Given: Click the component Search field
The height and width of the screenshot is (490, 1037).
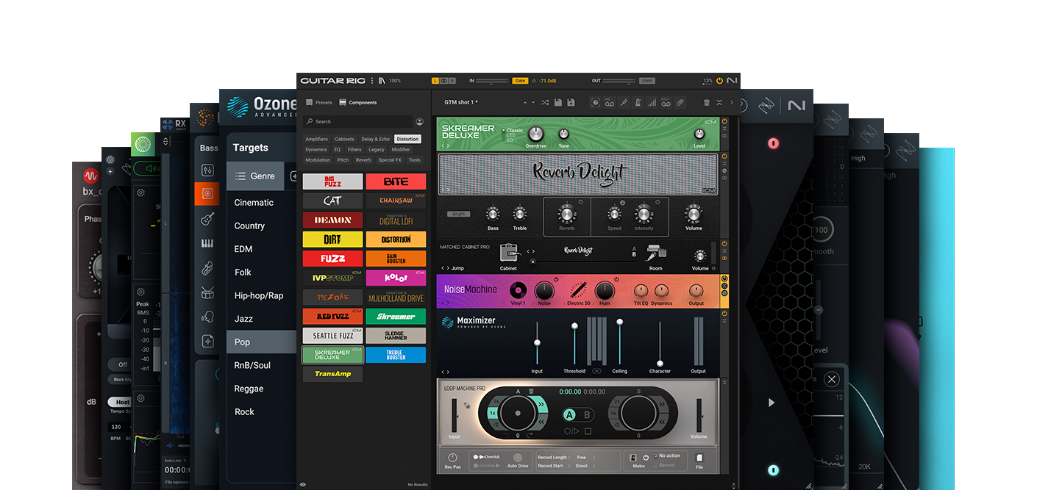Looking at the screenshot, I should (358, 121).
